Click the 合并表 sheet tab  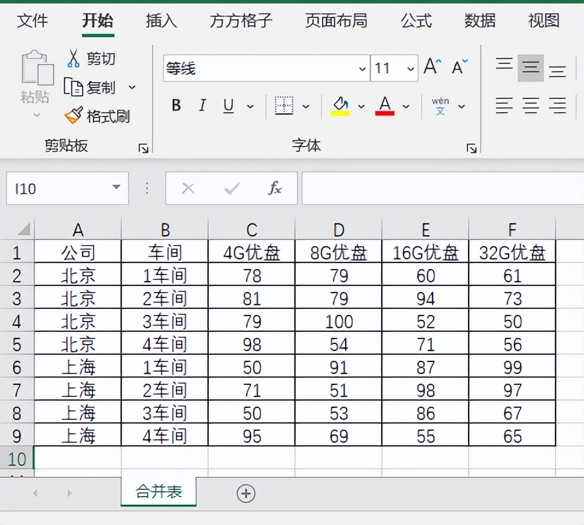158,493
